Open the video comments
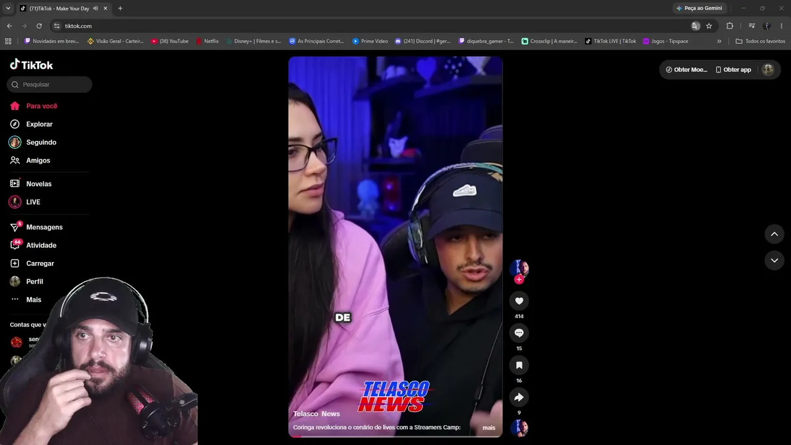Screen dimensions: 791x445 (519, 333)
